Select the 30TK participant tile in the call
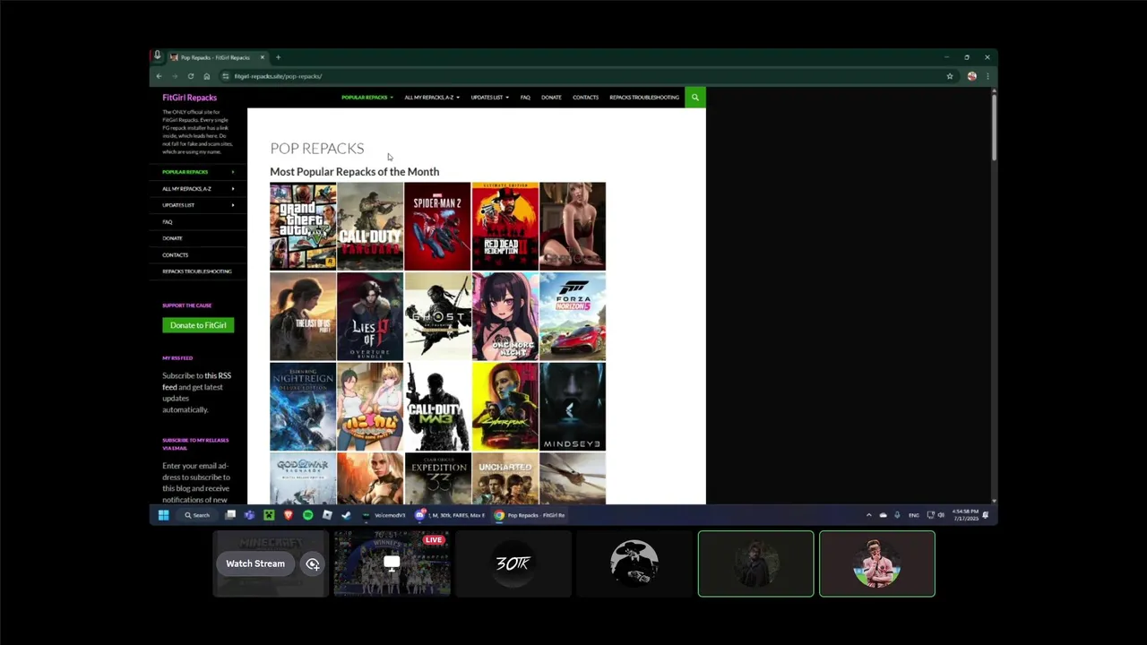Screen dimensions: 1147x645 513,563
